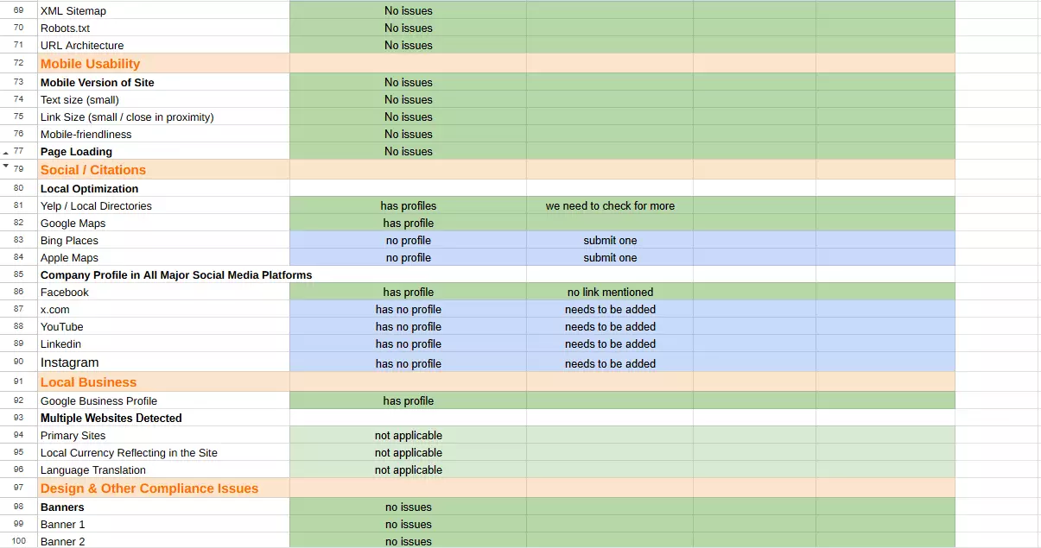Image resolution: width=1041 pixels, height=548 pixels.
Task: Click 'No issues' cell for Page Loading
Action: click(409, 152)
